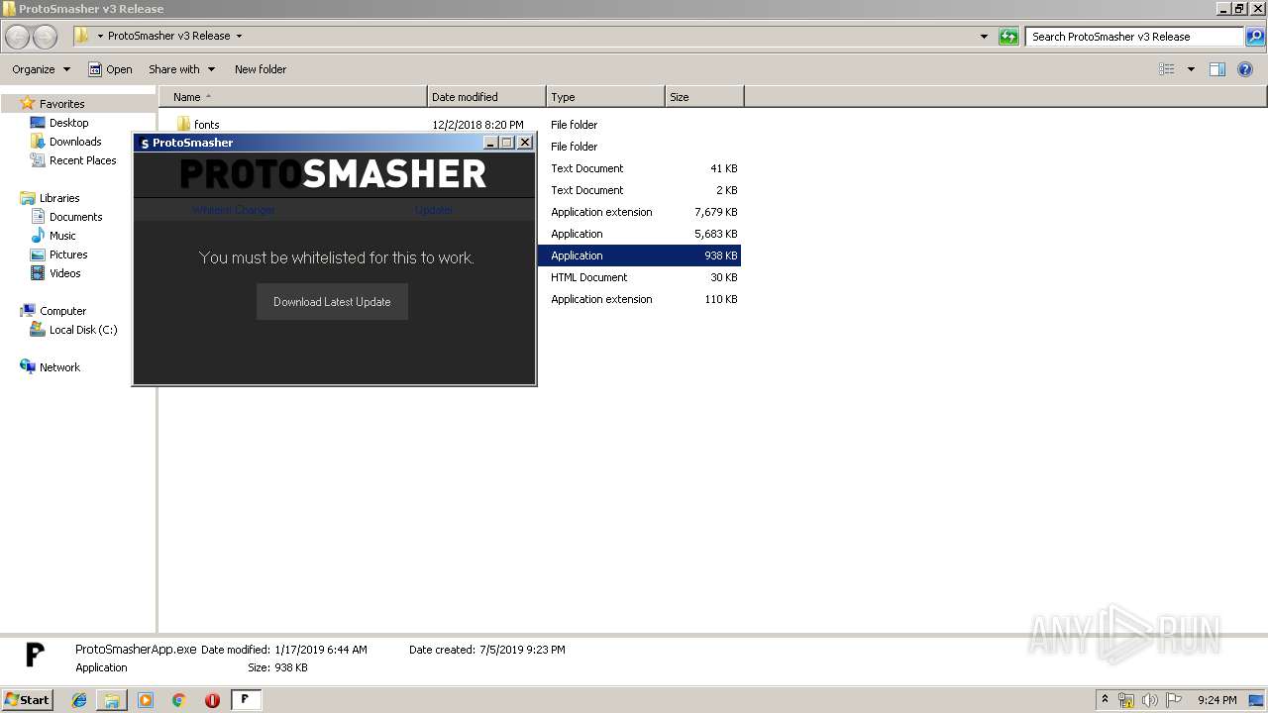
Task: Click the green refresh button in address bar
Action: [1008, 37]
